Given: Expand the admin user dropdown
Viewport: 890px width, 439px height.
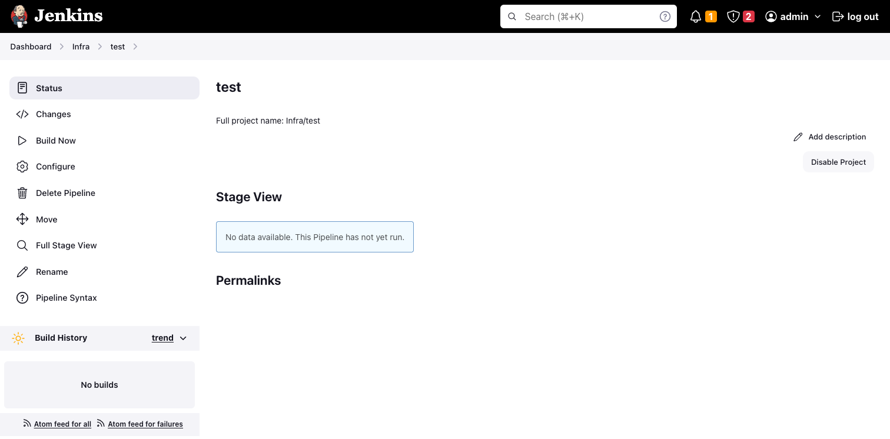Looking at the screenshot, I should click(x=818, y=17).
